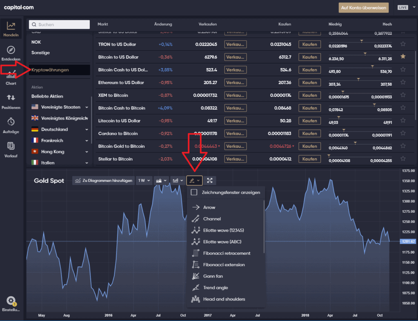This screenshot has height=321, width=418.
Task: Favorite Litecoin to US Dollar star
Action: pos(403,120)
